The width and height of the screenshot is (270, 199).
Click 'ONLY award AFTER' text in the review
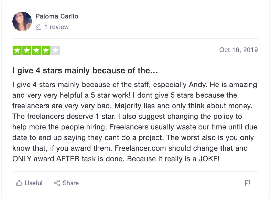[46, 159]
